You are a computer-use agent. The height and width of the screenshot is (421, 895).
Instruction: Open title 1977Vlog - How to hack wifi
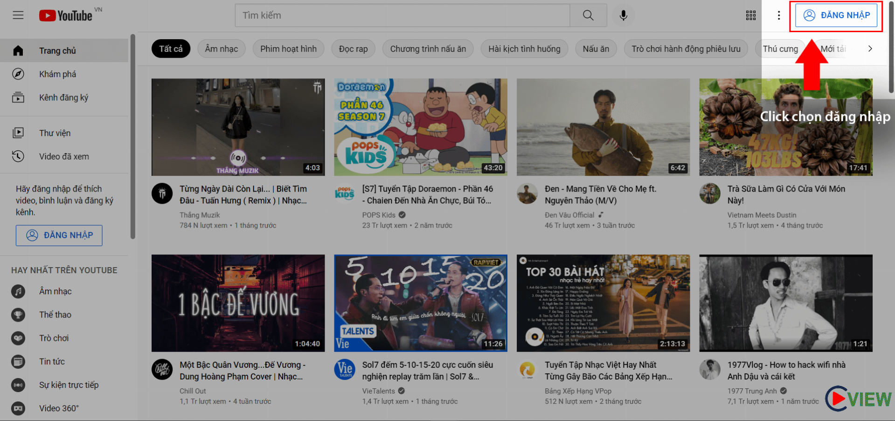786,371
